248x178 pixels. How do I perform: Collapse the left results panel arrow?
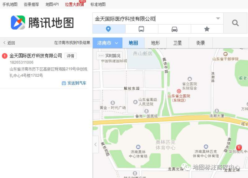(x=96, y=144)
